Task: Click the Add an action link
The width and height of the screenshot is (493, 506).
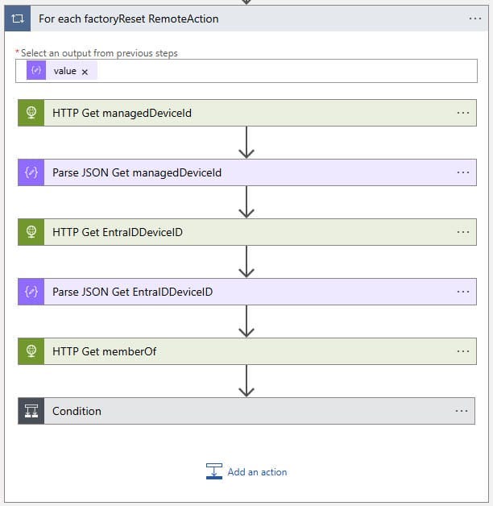Action: [x=257, y=472]
